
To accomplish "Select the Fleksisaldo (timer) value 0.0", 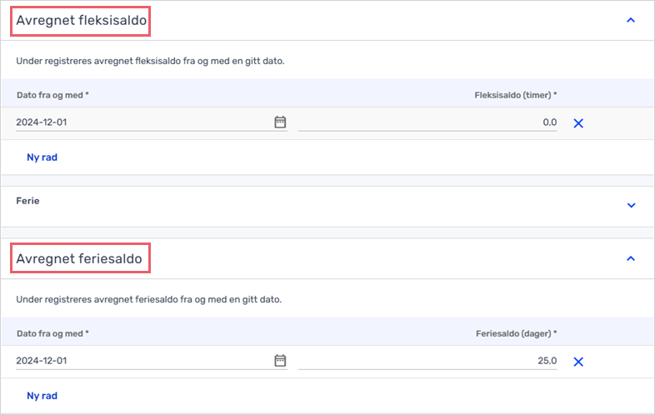I will 427,122.
